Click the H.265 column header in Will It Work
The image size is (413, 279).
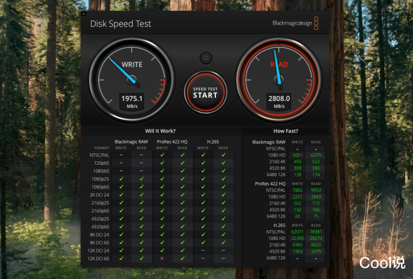213,142
